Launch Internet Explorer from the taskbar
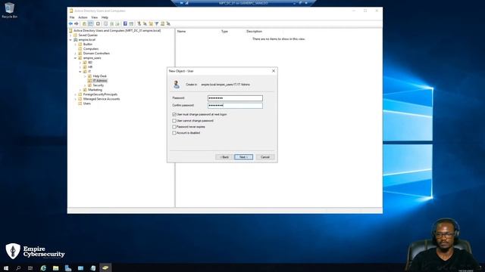Viewport: 485px width, 272px height. [x=43, y=268]
